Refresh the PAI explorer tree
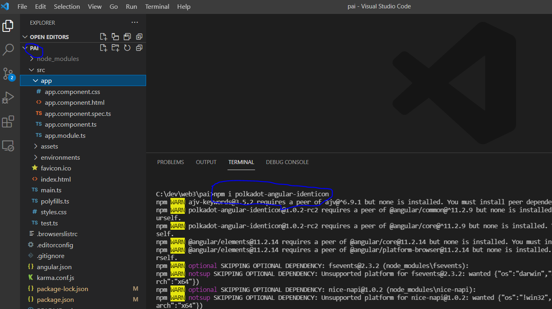The height and width of the screenshot is (309, 552). [127, 48]
